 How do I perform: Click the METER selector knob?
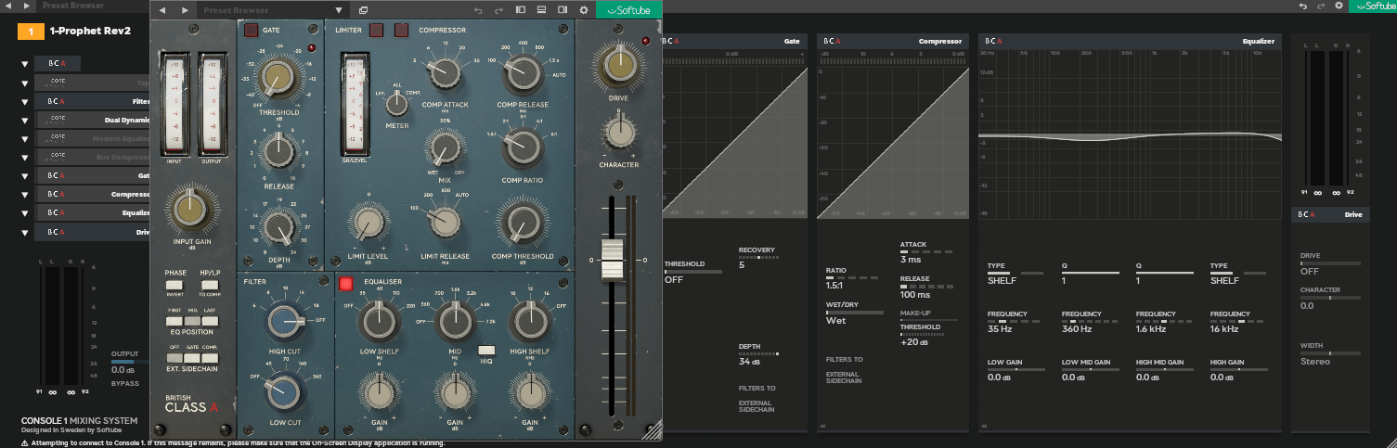coord(397,103)
